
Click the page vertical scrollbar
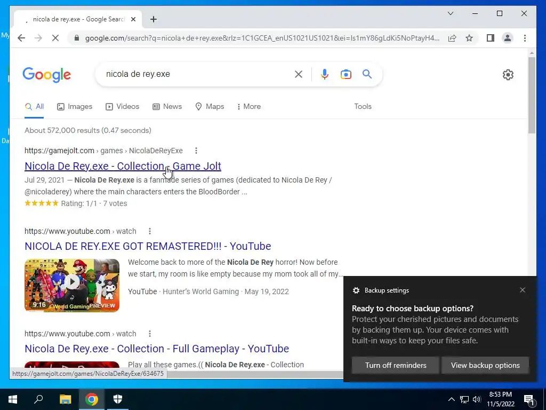point(532,94)
